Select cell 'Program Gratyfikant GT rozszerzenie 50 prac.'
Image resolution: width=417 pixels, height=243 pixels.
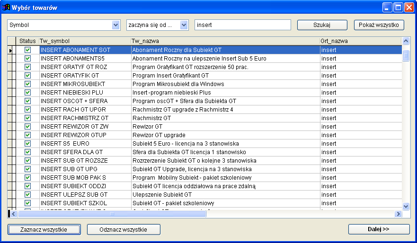tap(225, 67)
